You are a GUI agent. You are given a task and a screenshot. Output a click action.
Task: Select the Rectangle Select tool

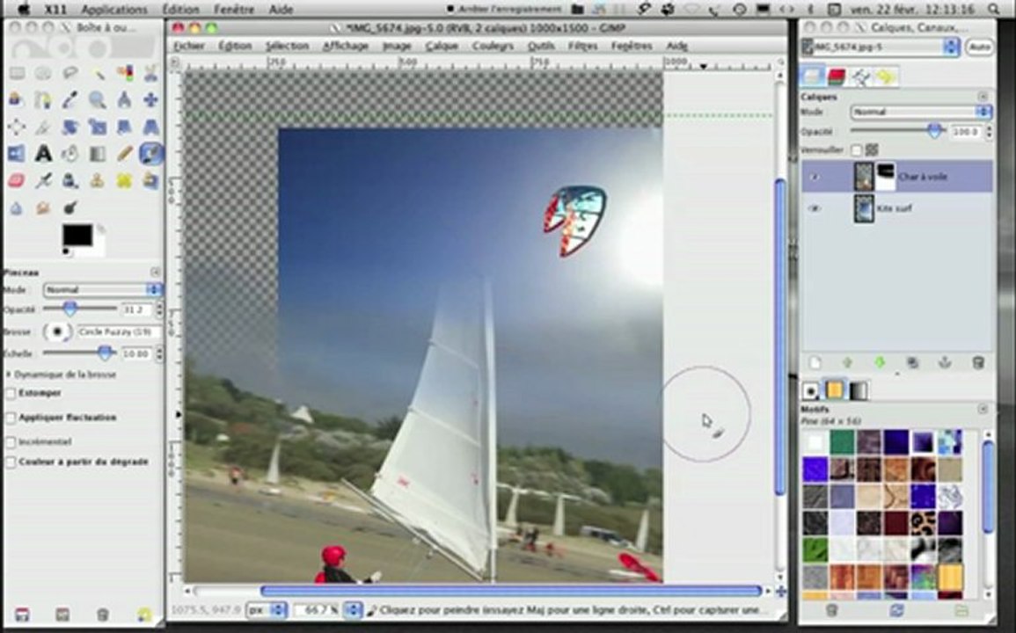17,73
